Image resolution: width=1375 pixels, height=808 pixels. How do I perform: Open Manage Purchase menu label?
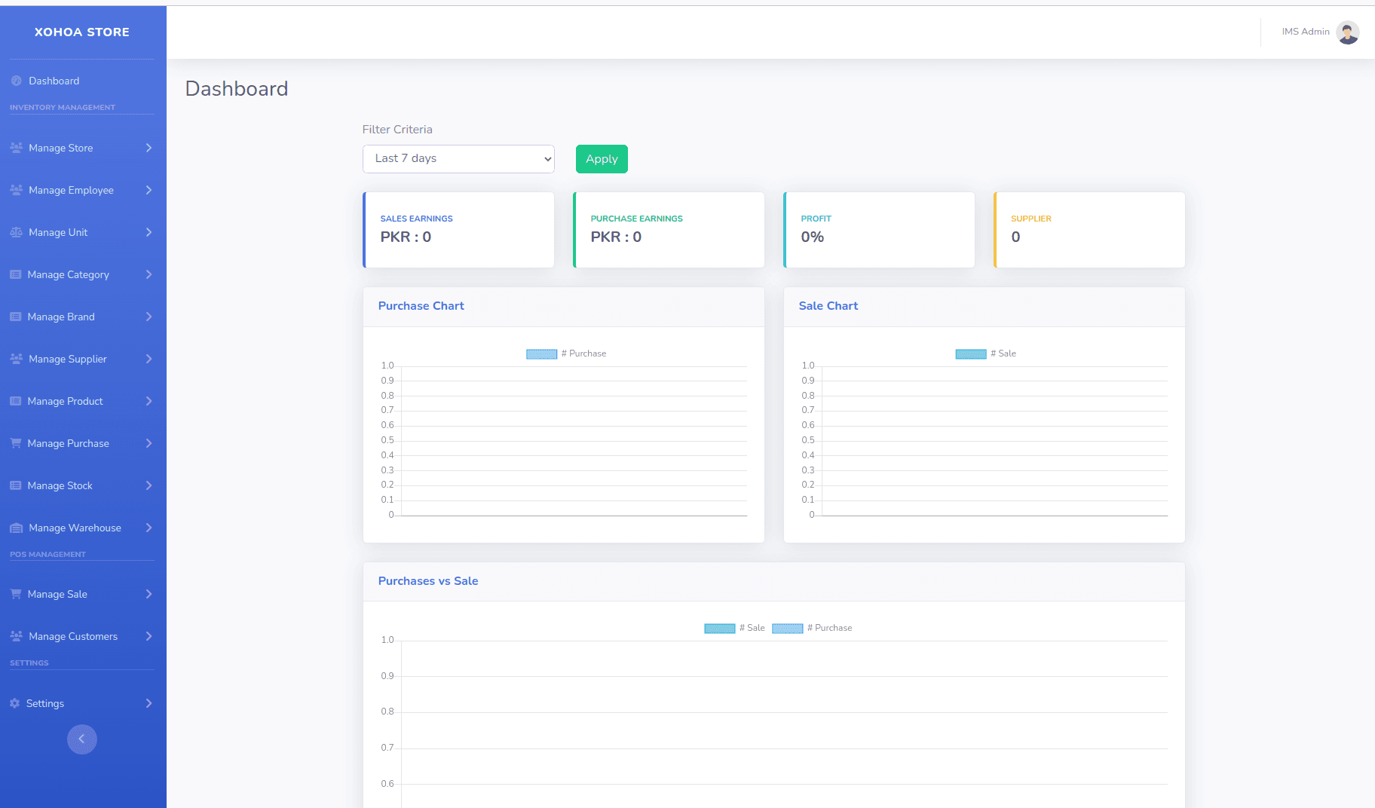[69, 443]
